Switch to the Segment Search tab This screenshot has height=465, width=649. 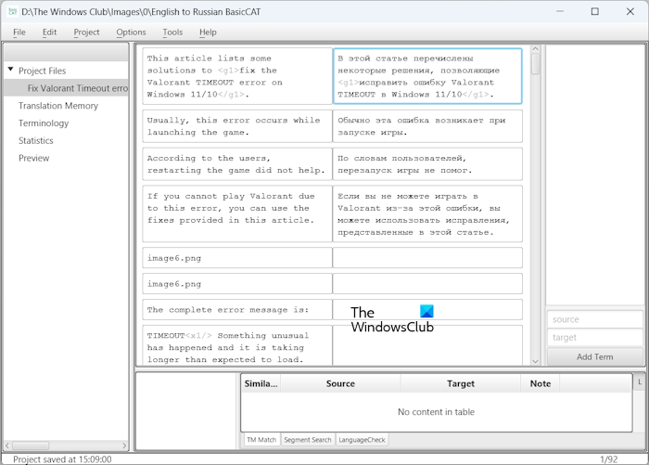308,440
